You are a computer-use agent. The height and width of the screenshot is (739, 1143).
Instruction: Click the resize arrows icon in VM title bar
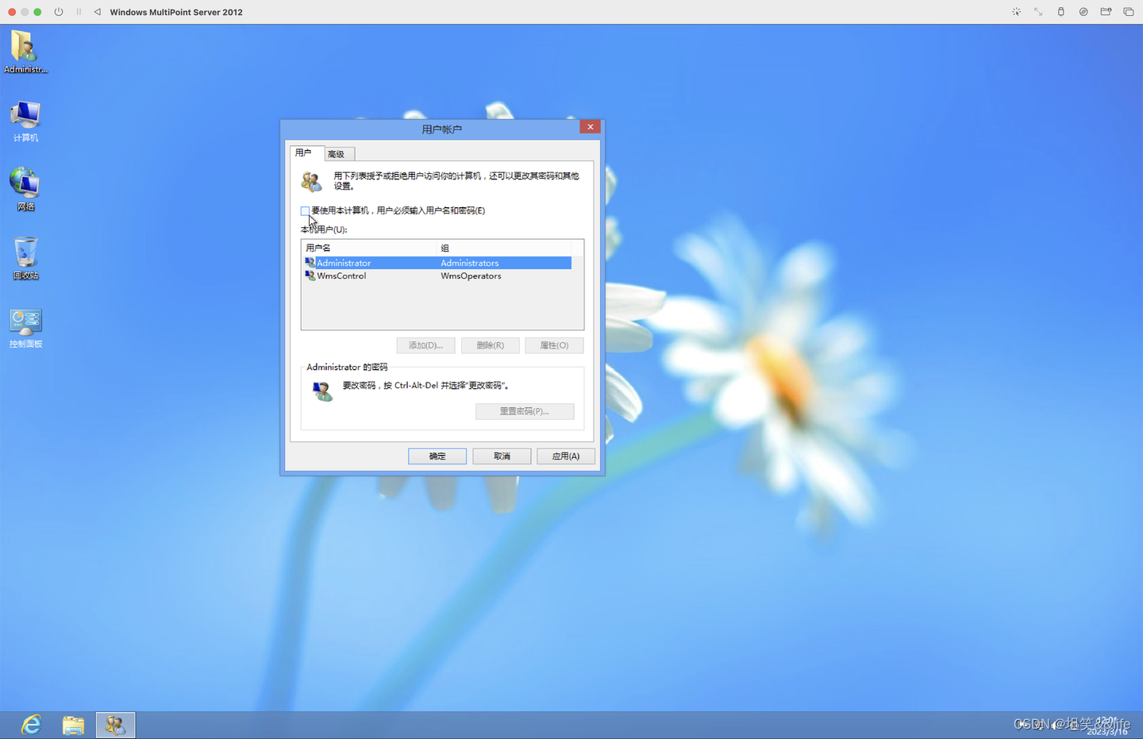pyautogui.click(x=1038, y=12)
